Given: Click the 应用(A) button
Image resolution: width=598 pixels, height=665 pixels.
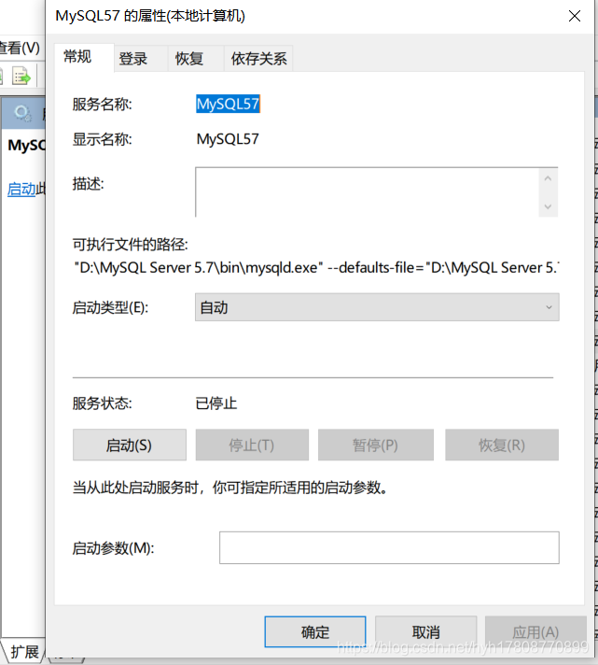Looking at the screenshot, I should tap(535, 632).
